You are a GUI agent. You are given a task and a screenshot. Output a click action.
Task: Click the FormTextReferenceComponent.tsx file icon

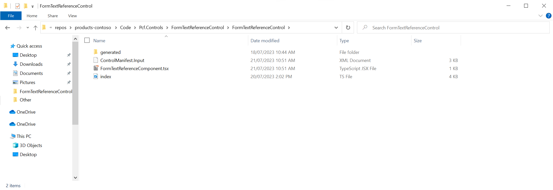coord(96,68)
